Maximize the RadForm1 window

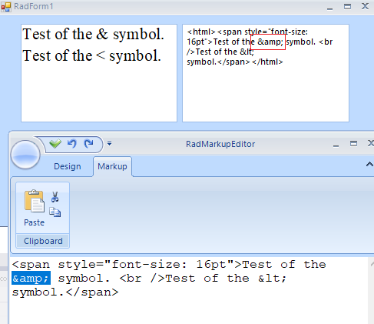click(347, 7)
